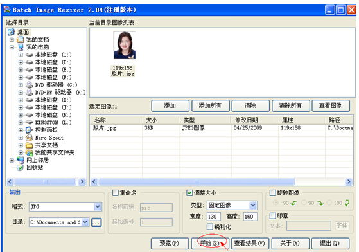Click drive icon for 本地磁盘 (E:)

[30, 70]
